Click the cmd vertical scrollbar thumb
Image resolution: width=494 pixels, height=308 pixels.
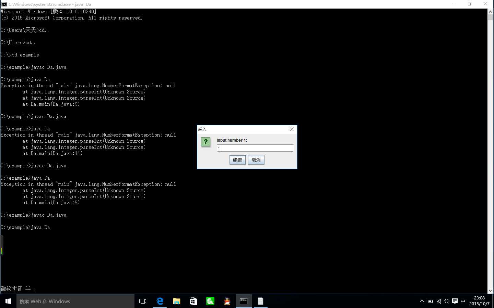[490, 17]
